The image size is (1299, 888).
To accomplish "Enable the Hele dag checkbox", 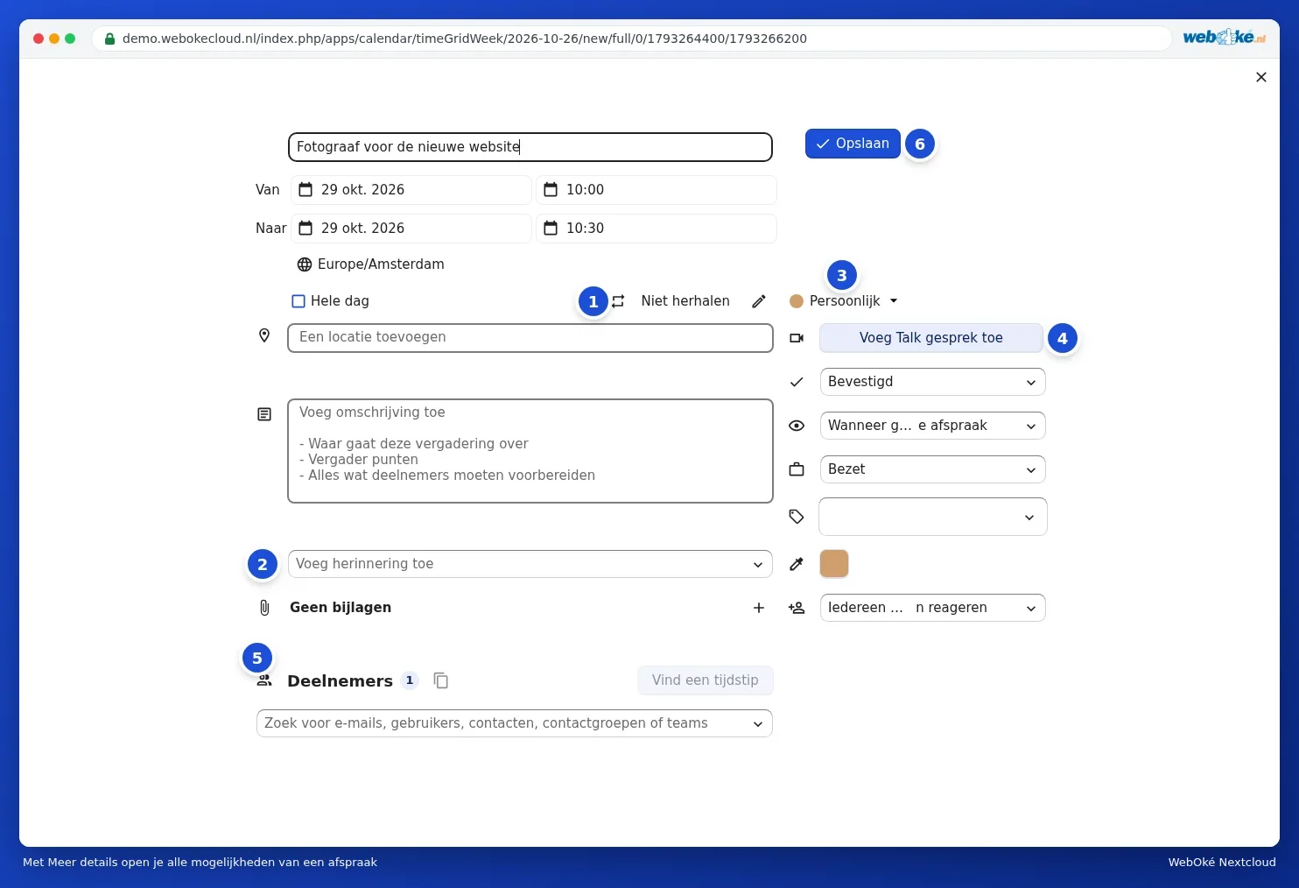I will pos(298,301).
